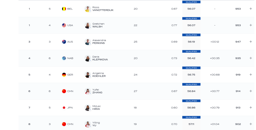The image size is (256, 130).
Task: Open Yufei ZHANG athlete profile link
Action: 97,91
